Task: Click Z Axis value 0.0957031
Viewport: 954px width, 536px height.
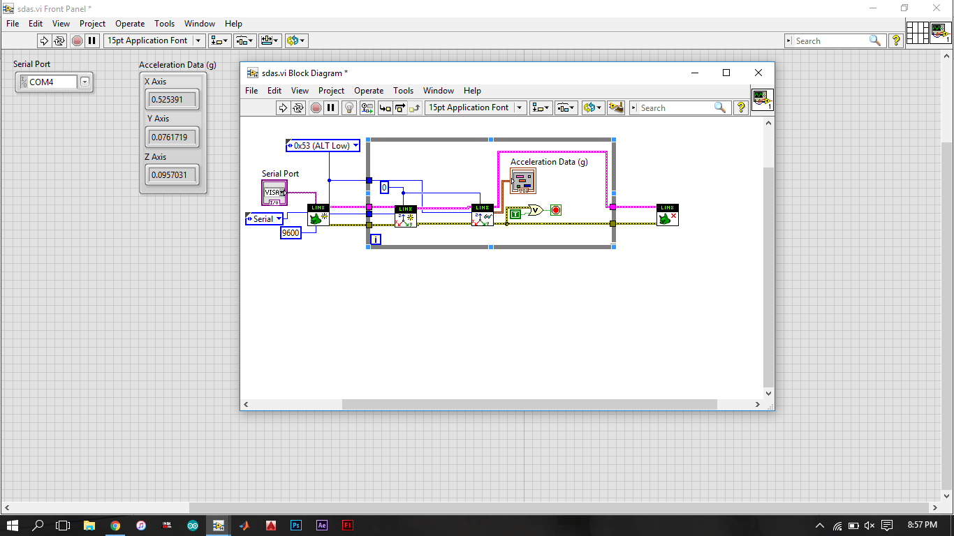Action: coord(171,174)
